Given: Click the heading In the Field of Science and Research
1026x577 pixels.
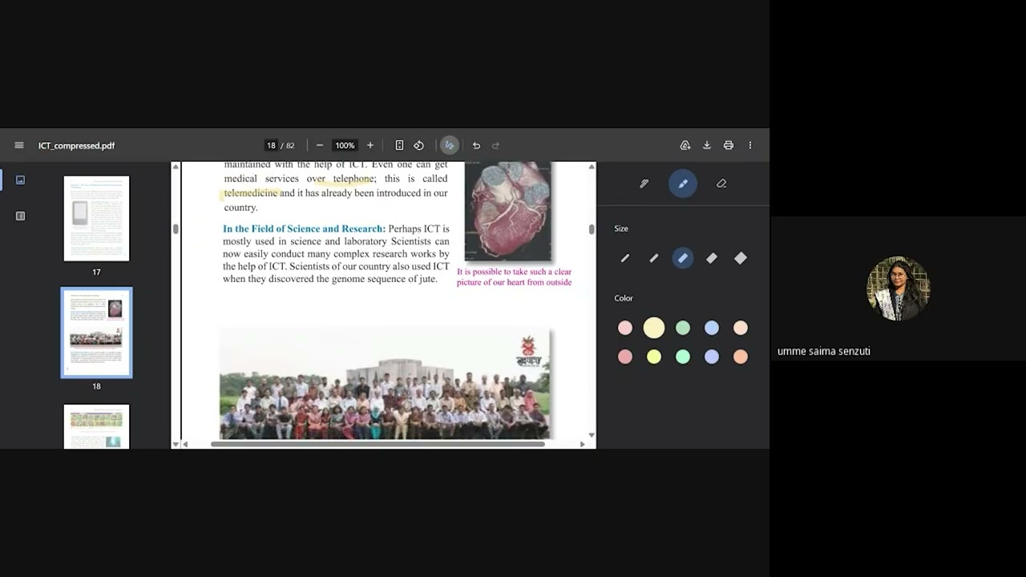Looking at the screenshot, I should tap(304, 229).
